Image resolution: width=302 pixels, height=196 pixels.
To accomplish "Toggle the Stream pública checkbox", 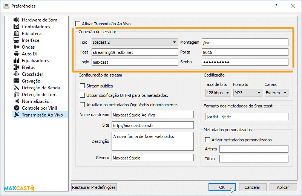I will pyautogui.click(x=83, y=86).
